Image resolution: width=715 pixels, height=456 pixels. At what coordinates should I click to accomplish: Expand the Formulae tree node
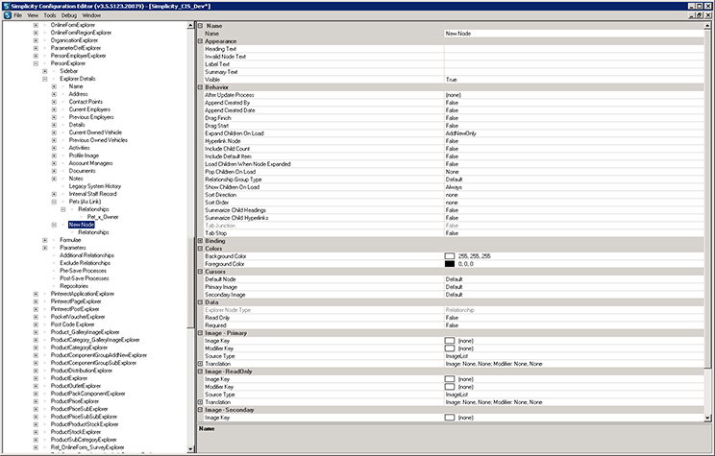(44, 240)
